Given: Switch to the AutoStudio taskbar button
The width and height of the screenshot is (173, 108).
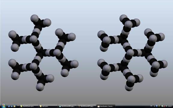Looking at the screenshot, I should [x=106, y=106].
